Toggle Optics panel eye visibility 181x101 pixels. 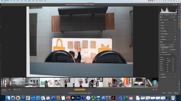[x=175, y=37]
